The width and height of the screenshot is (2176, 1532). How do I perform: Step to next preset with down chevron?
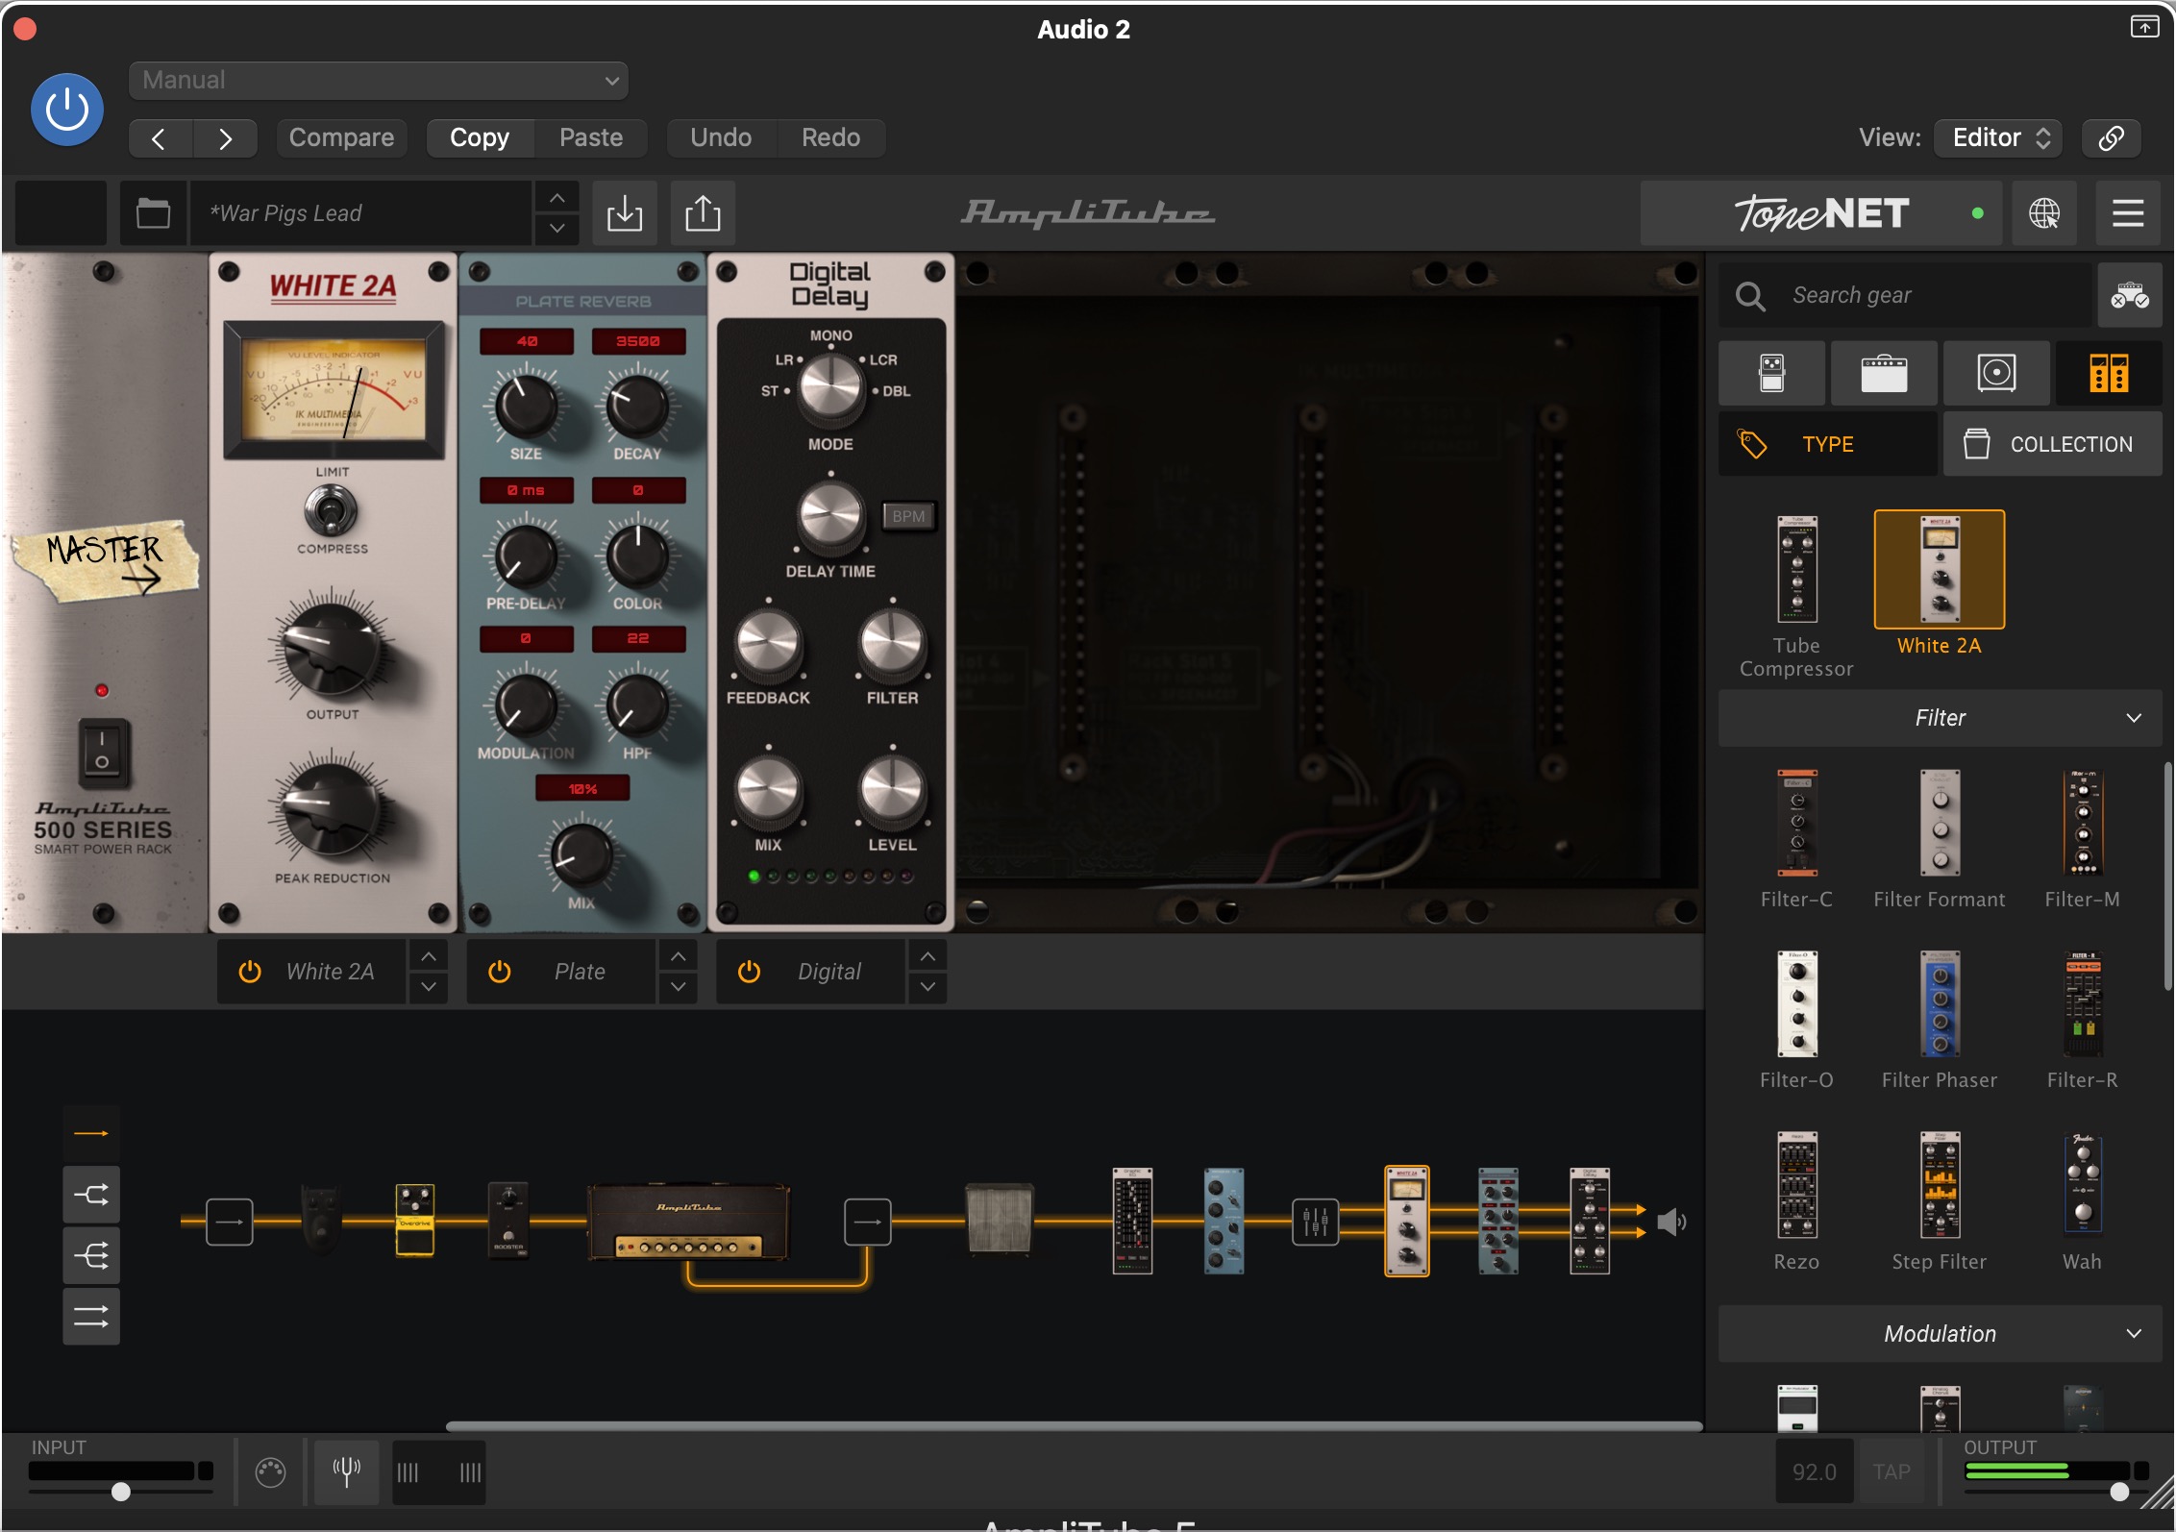click(556, 229)
